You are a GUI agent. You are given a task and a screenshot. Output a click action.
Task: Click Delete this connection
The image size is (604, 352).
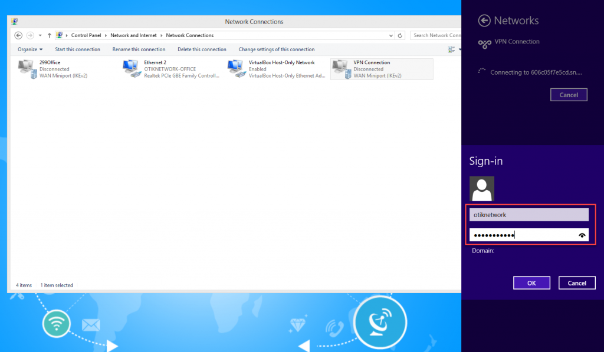coord(202,49)
